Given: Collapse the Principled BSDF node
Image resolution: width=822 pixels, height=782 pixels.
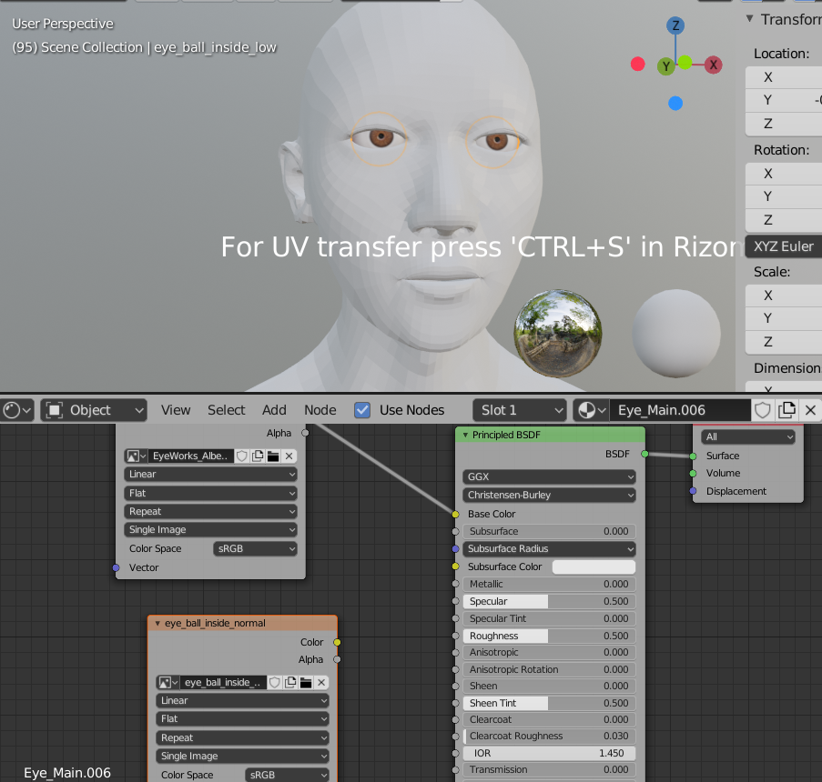Looking at the screenshot, I should tap(465, 436).
